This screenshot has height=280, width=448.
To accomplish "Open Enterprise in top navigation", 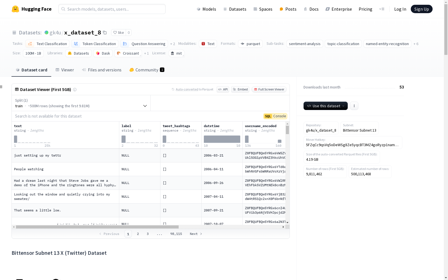I will [339, 9].
